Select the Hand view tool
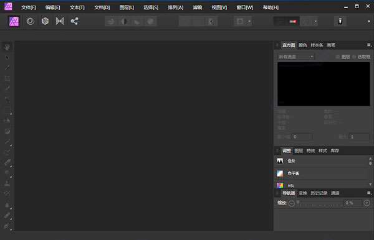The height and width of the screenshot is (240, 374). (7, 47)
